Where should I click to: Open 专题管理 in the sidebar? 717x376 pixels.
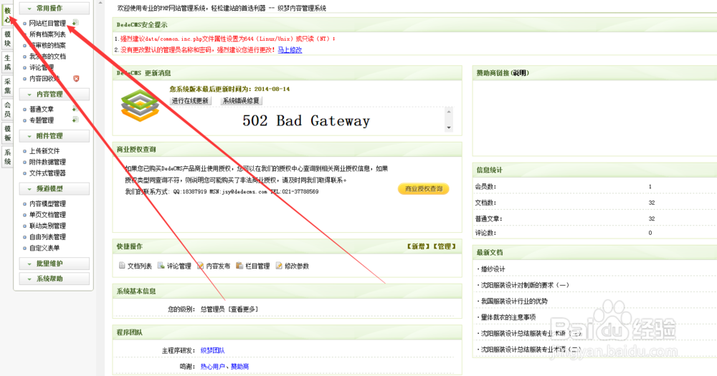pyautogui.click(x=42, y=120)
